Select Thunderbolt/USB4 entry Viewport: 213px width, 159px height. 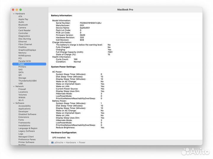(x=28, y=81)
